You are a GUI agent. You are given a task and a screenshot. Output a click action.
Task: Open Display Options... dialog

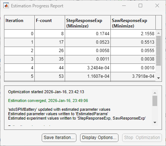(x=99, y=138)
